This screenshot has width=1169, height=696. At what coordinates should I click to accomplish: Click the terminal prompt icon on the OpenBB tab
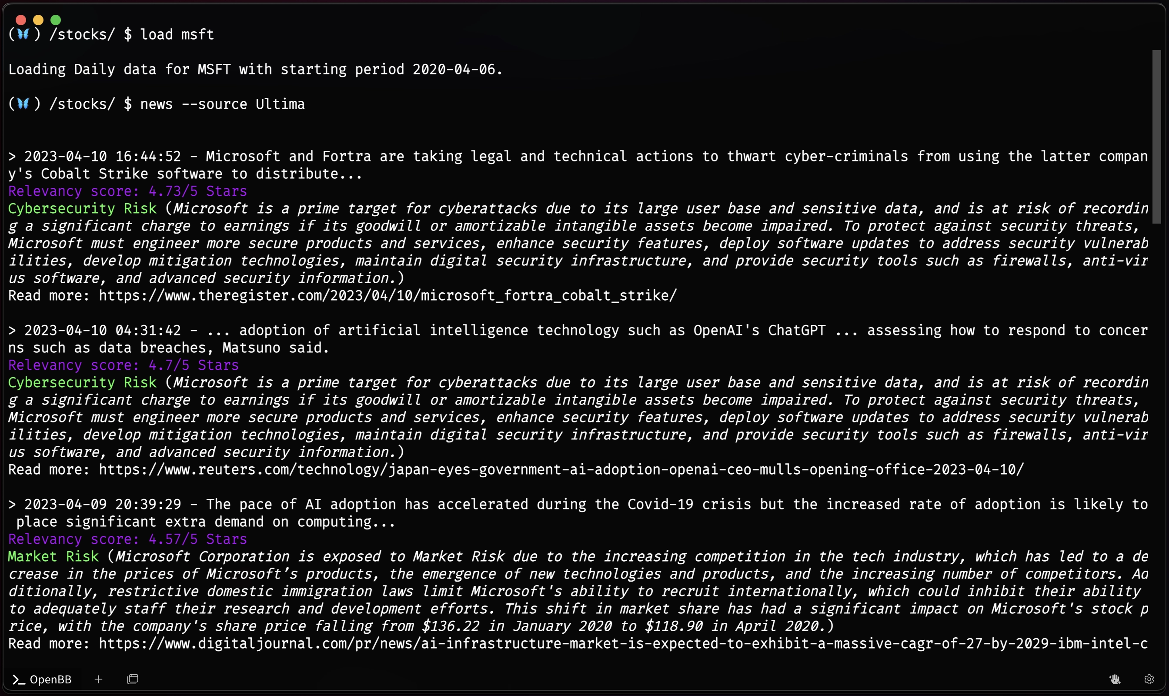click(x=18, y=679)
